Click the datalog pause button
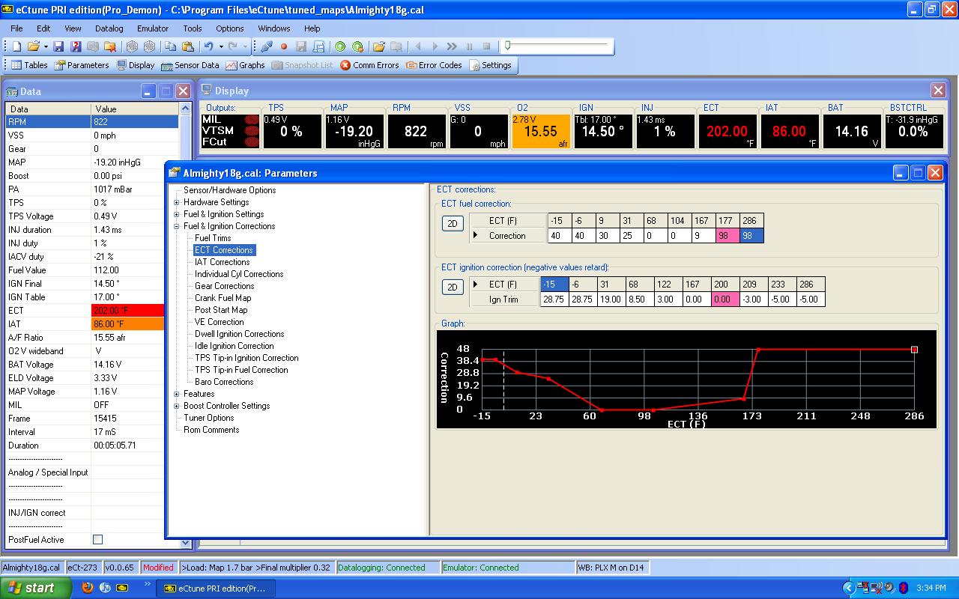Viewport: 959px width, 599px height. pyautogui.click(x=470, y=46)
